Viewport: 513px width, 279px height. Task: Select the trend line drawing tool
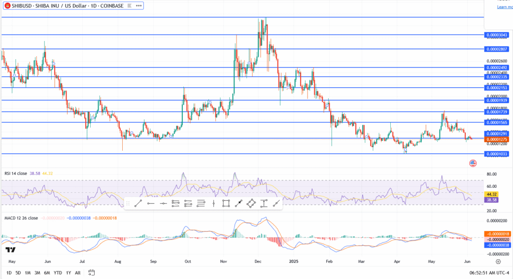click(138, 203)
